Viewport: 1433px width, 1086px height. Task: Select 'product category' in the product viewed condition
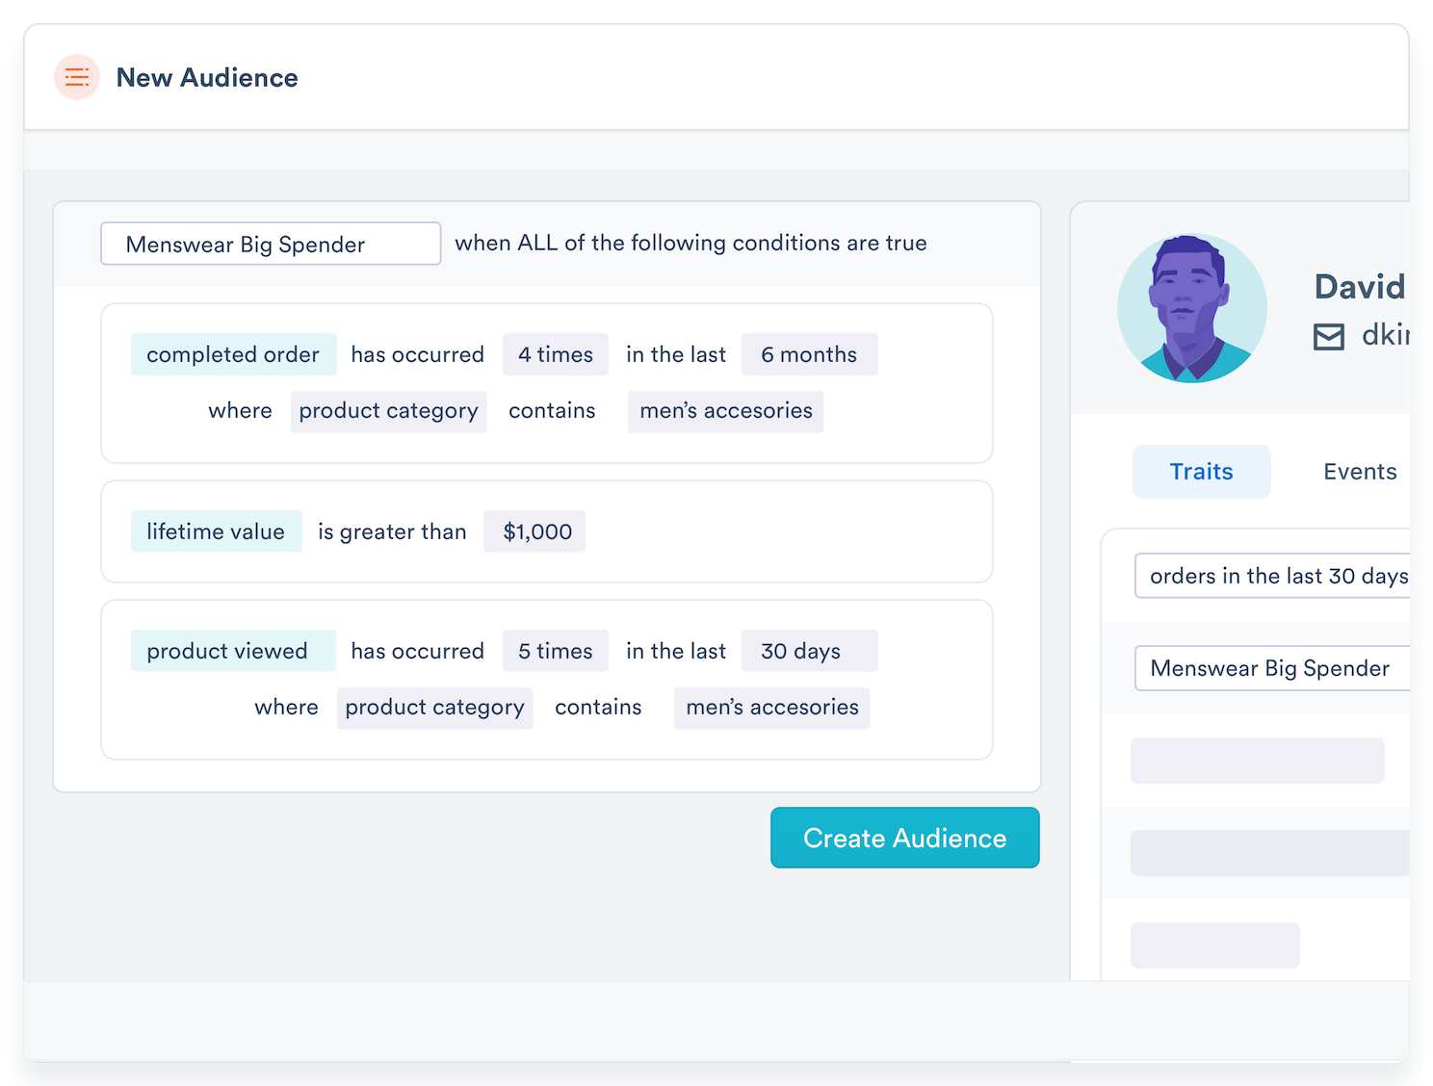434,708
